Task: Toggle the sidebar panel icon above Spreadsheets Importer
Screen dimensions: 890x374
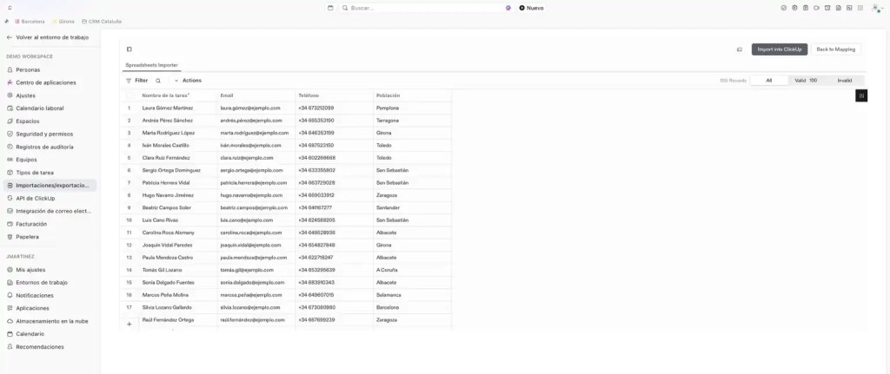Action: pyautogui.click(x=130, y=49)
